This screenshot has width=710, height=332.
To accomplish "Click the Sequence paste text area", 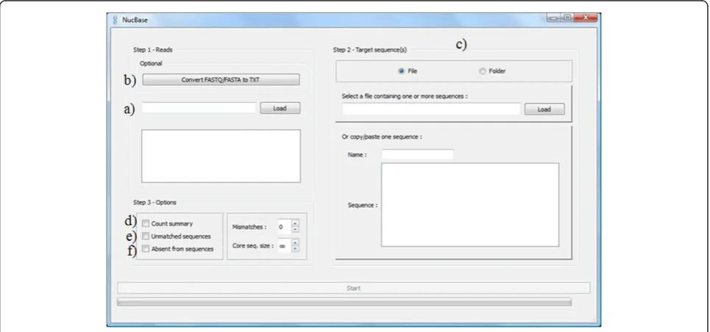I will pos(470,205).
